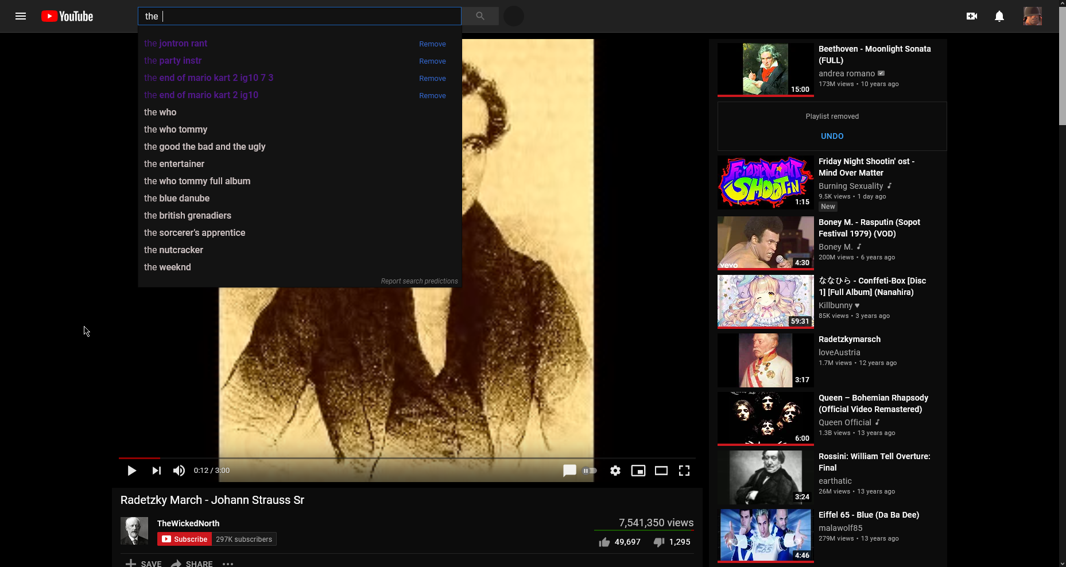
Task: Click the search magnifier button
Action: coord(480,16)
